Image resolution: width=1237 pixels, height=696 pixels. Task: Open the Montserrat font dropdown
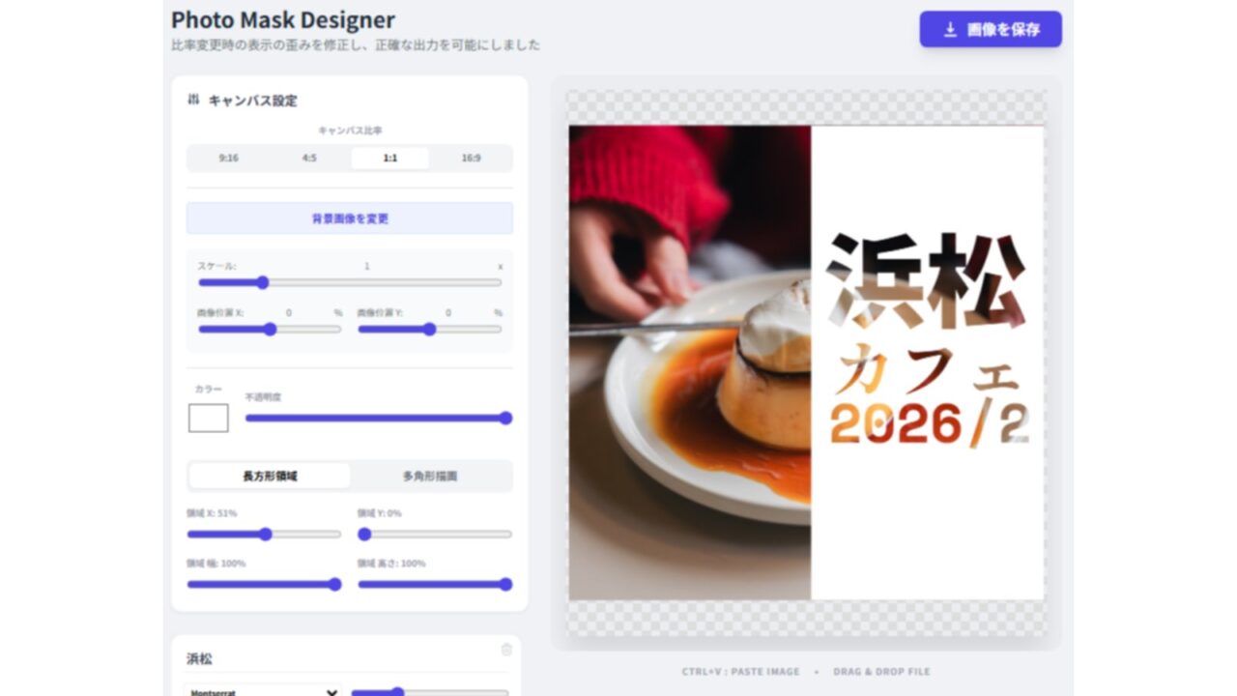click(x=262, y=691)
